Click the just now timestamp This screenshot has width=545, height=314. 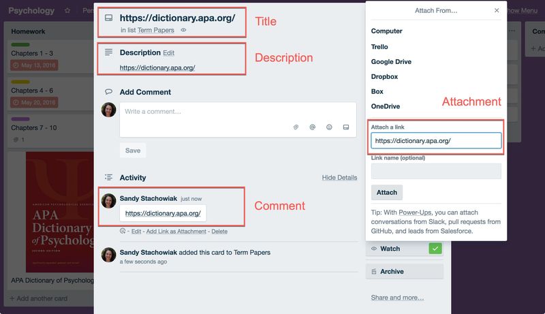click(x=191, y=199)
